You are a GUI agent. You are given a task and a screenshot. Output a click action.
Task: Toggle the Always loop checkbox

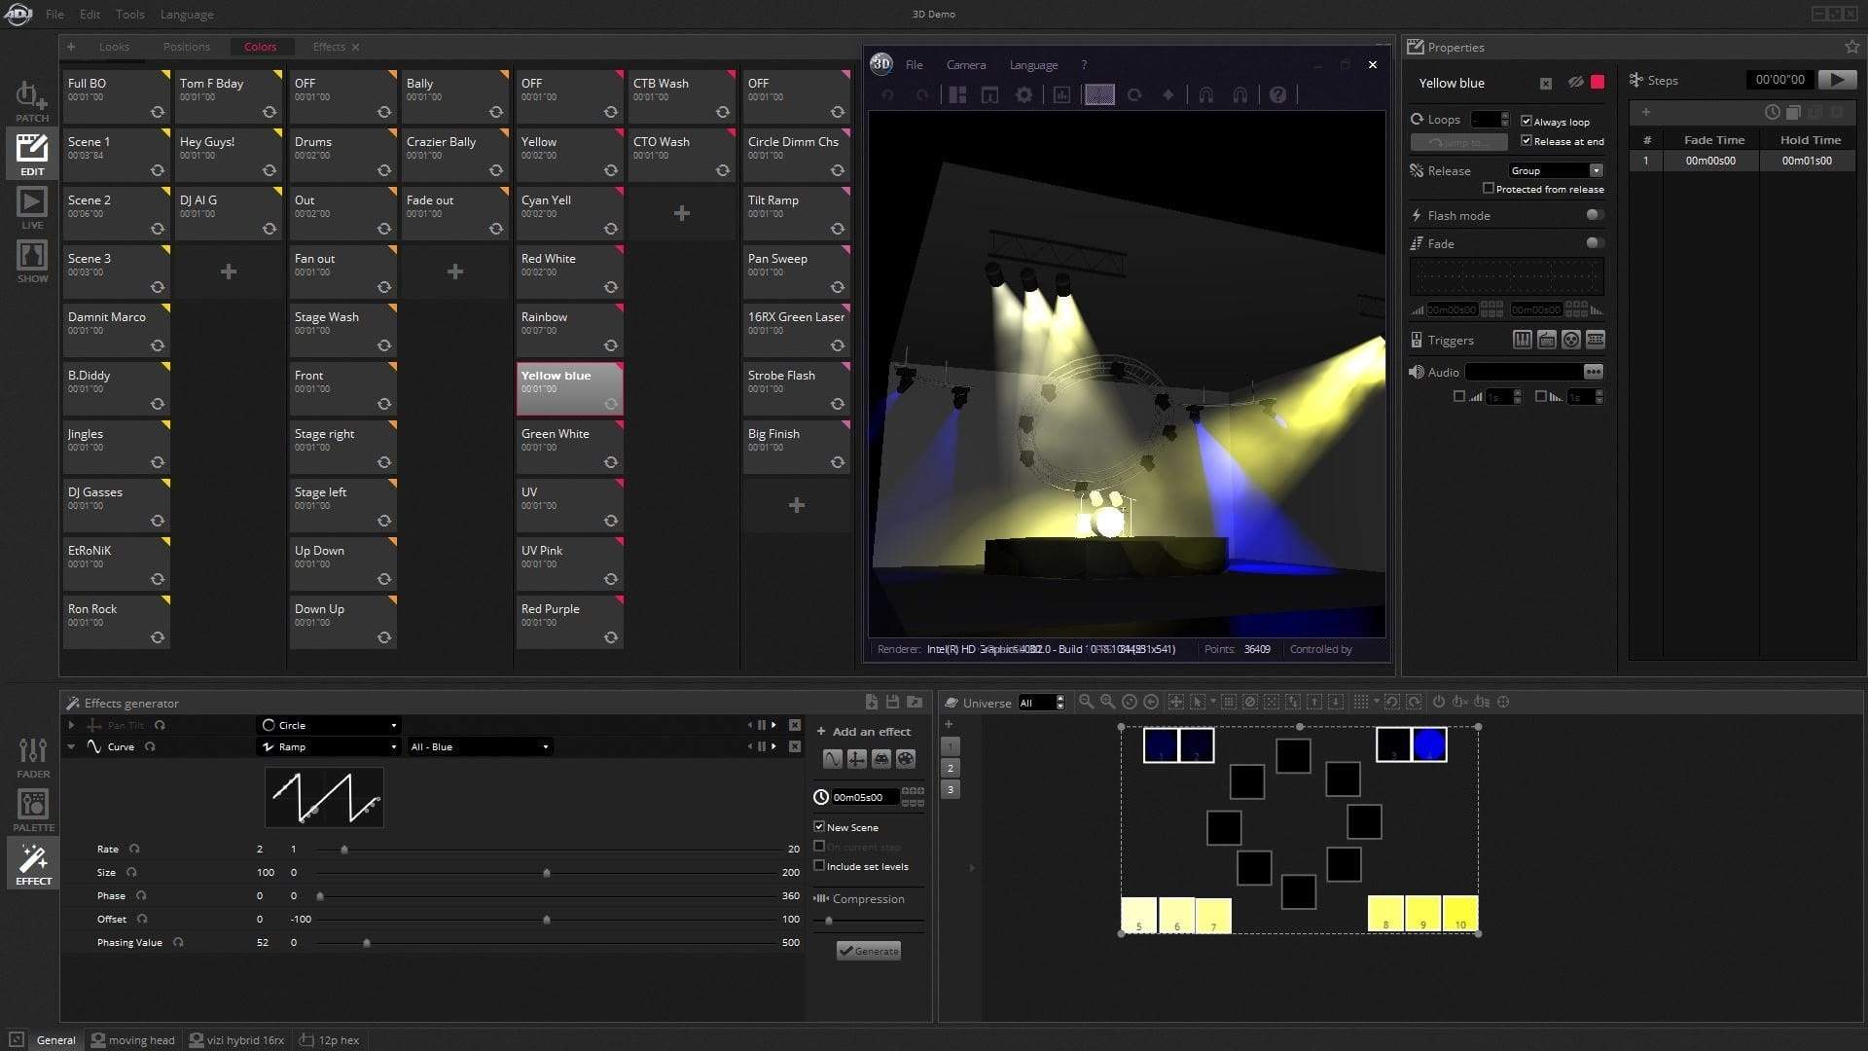(x=1527, y=121)
